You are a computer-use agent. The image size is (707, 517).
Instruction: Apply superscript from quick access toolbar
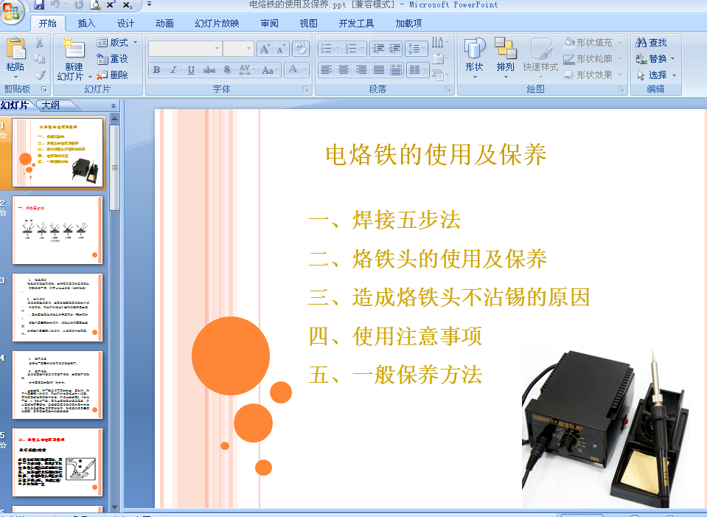[111, 5]
